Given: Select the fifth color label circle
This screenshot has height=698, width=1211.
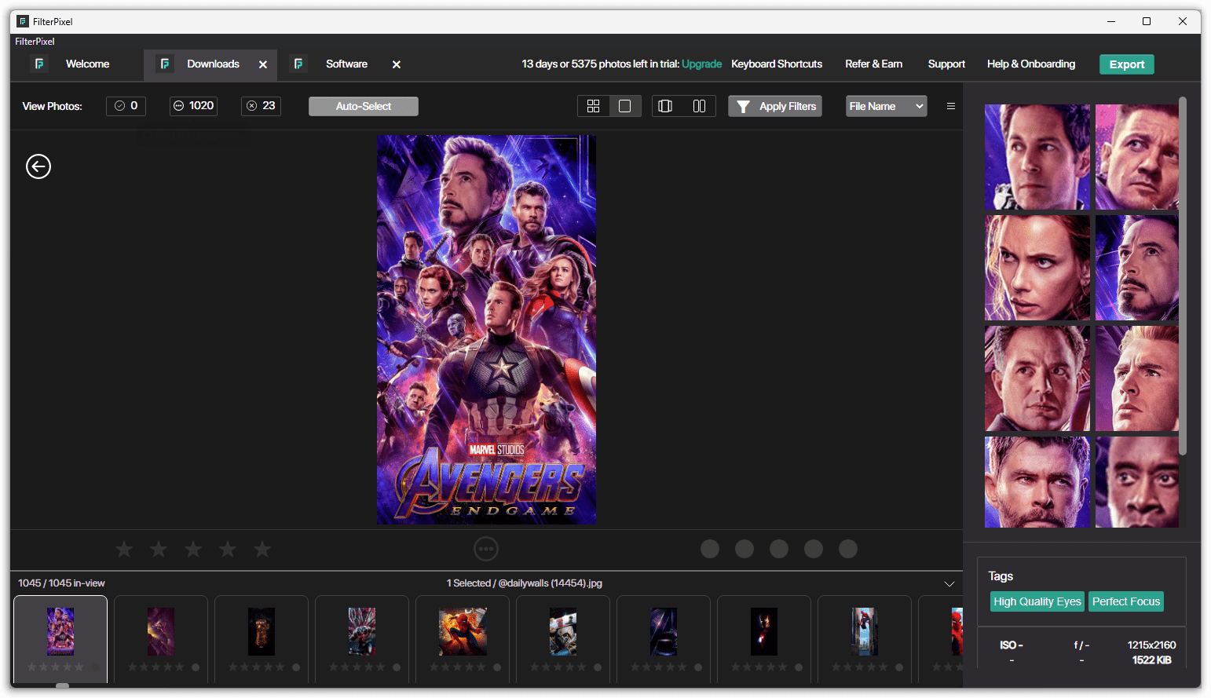Looking at the screenshot, I should pos(848,549).
